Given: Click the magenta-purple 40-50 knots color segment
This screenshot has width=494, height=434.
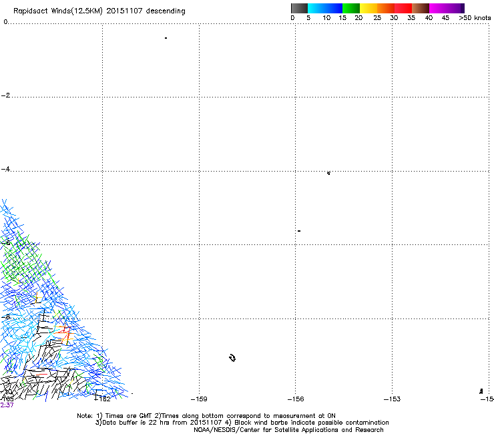Looking at the screenshot, I should coord(447,8).
